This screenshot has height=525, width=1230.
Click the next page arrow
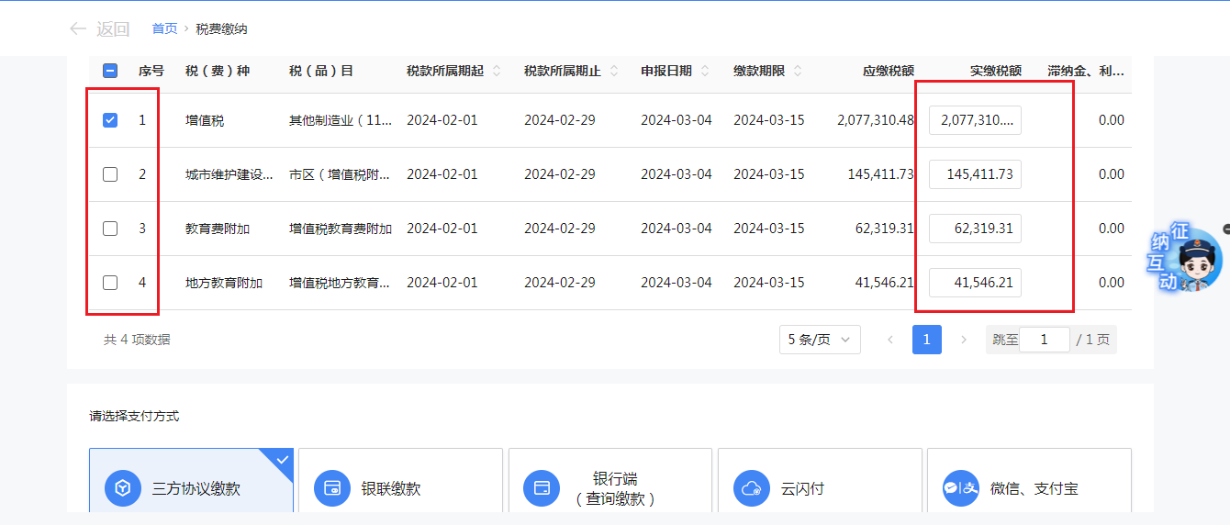click(963, 340)
